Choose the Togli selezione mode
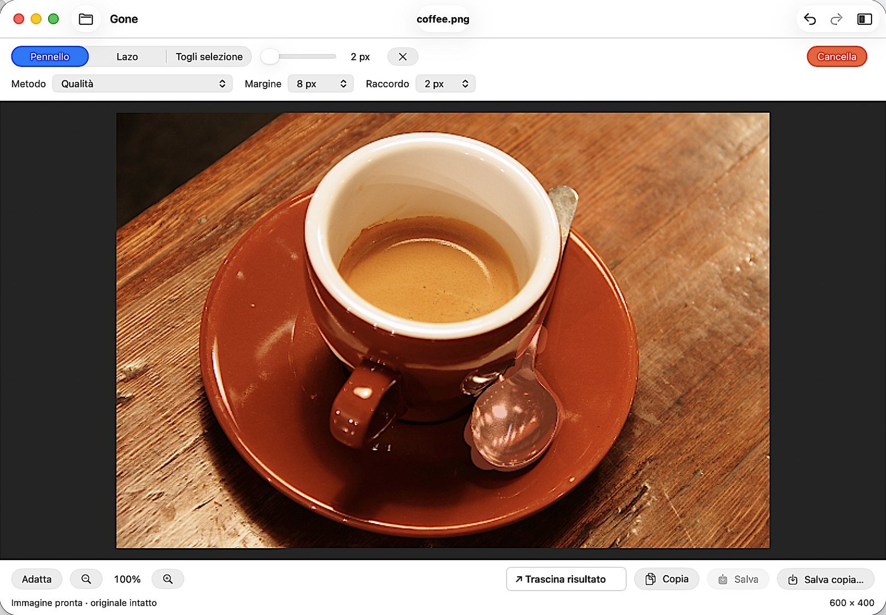This screenshot has height=615, width=886. [209, 56]
